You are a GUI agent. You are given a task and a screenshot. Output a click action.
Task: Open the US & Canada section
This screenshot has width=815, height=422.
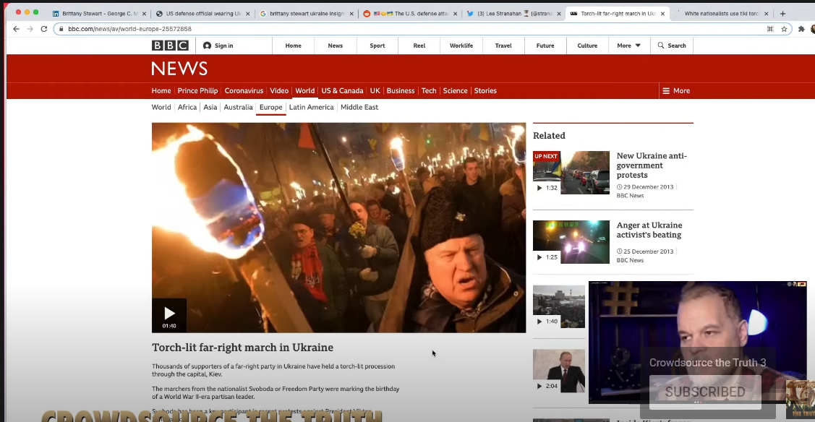tap(342, 91)
